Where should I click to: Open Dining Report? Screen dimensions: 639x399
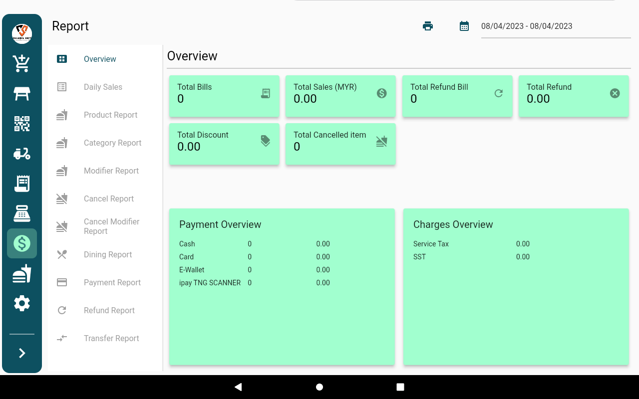(x=105, y=254)
